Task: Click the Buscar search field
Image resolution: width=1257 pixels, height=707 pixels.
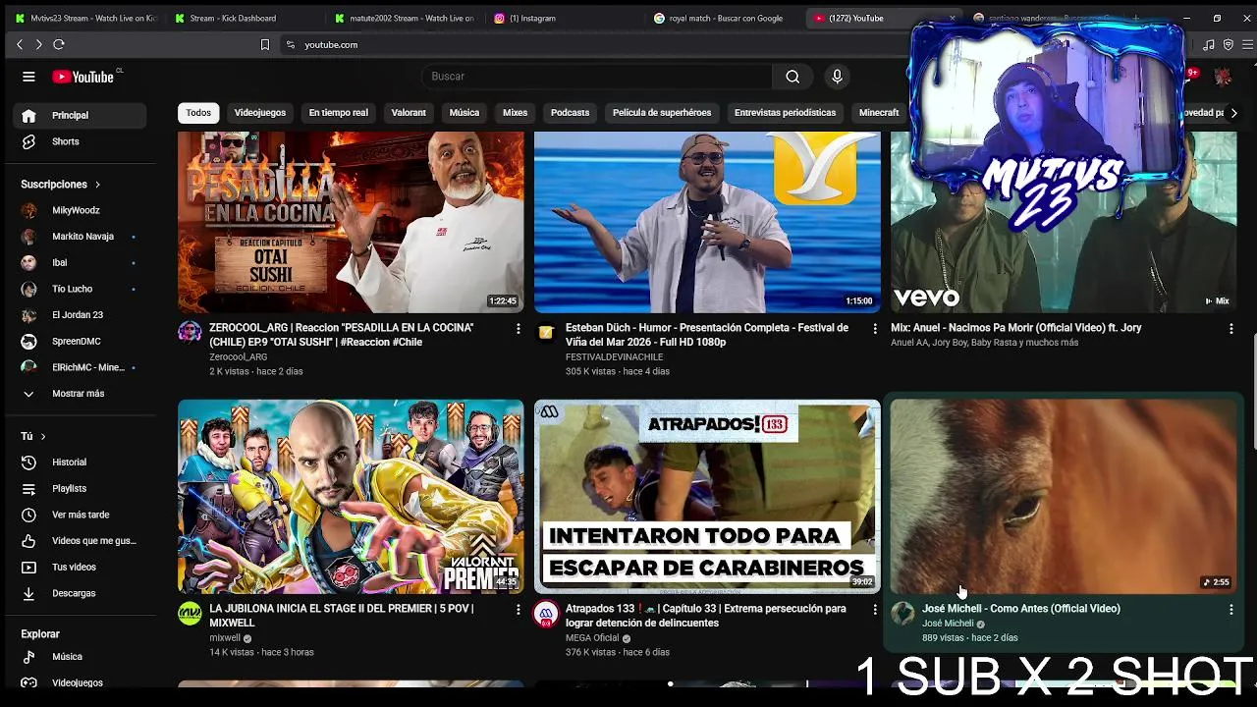Action: coord(597,77)
